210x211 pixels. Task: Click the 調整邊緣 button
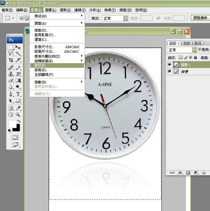(x=201, y=18)
